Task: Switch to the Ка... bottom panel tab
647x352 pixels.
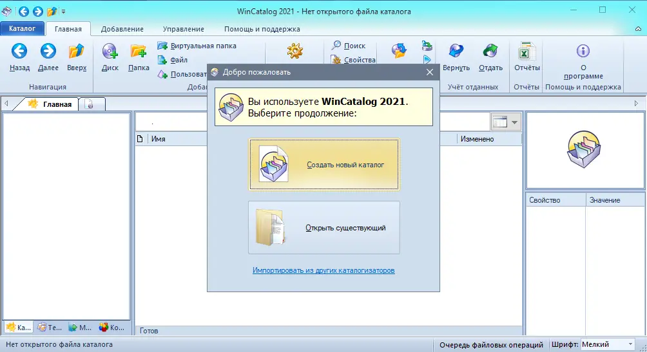Action: coord(19,328)
